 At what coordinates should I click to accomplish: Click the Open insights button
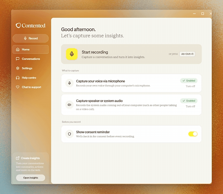click(x=31, y=178)
